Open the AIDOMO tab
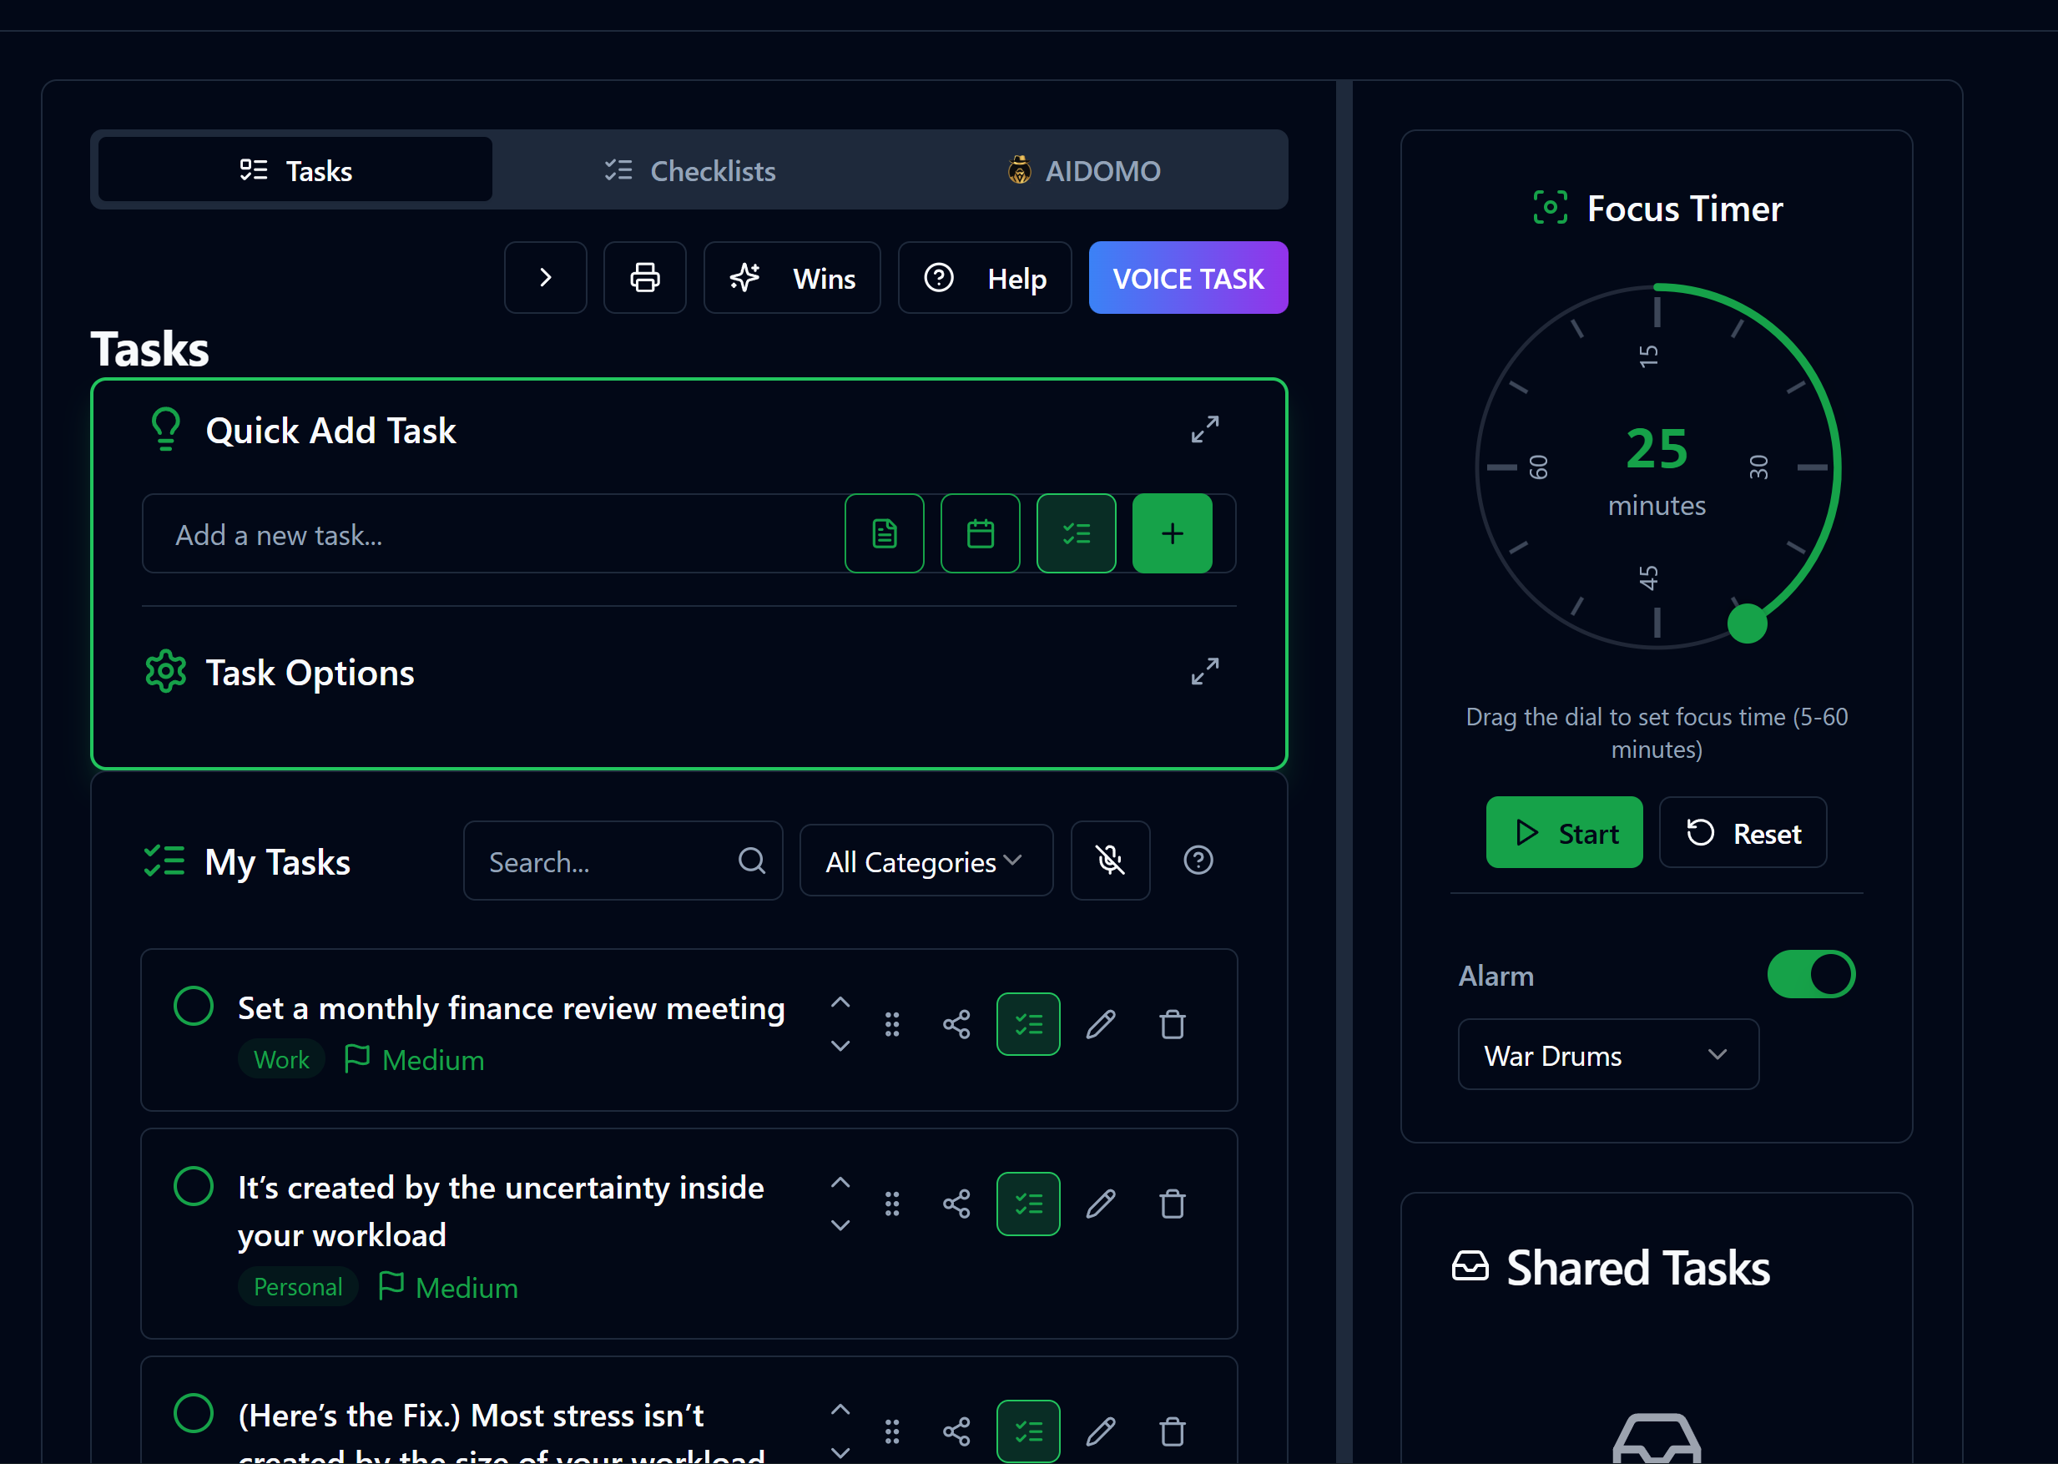 (1084, 170)
